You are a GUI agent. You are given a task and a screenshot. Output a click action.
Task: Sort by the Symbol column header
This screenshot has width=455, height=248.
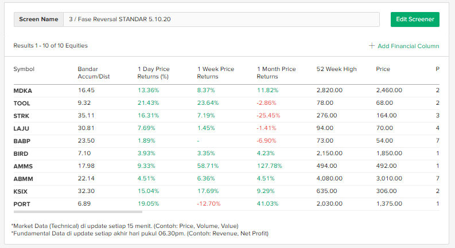[x=24, y=69]
